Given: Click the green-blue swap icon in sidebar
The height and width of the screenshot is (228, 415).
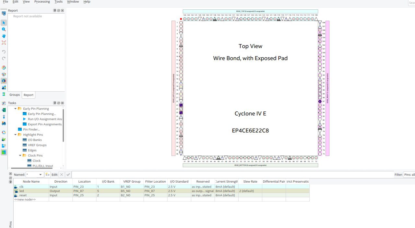Looking at the screenshot, I should 4,94.
